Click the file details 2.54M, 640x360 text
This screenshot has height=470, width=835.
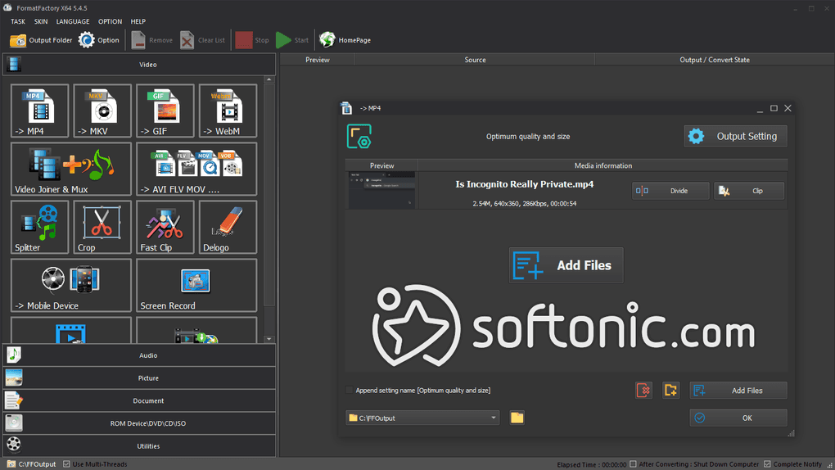525,204
